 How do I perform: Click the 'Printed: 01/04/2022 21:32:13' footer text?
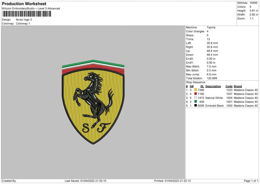pos(172,181)
